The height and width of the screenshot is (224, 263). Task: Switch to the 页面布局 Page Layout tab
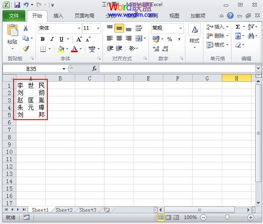(x=85, y=16)
